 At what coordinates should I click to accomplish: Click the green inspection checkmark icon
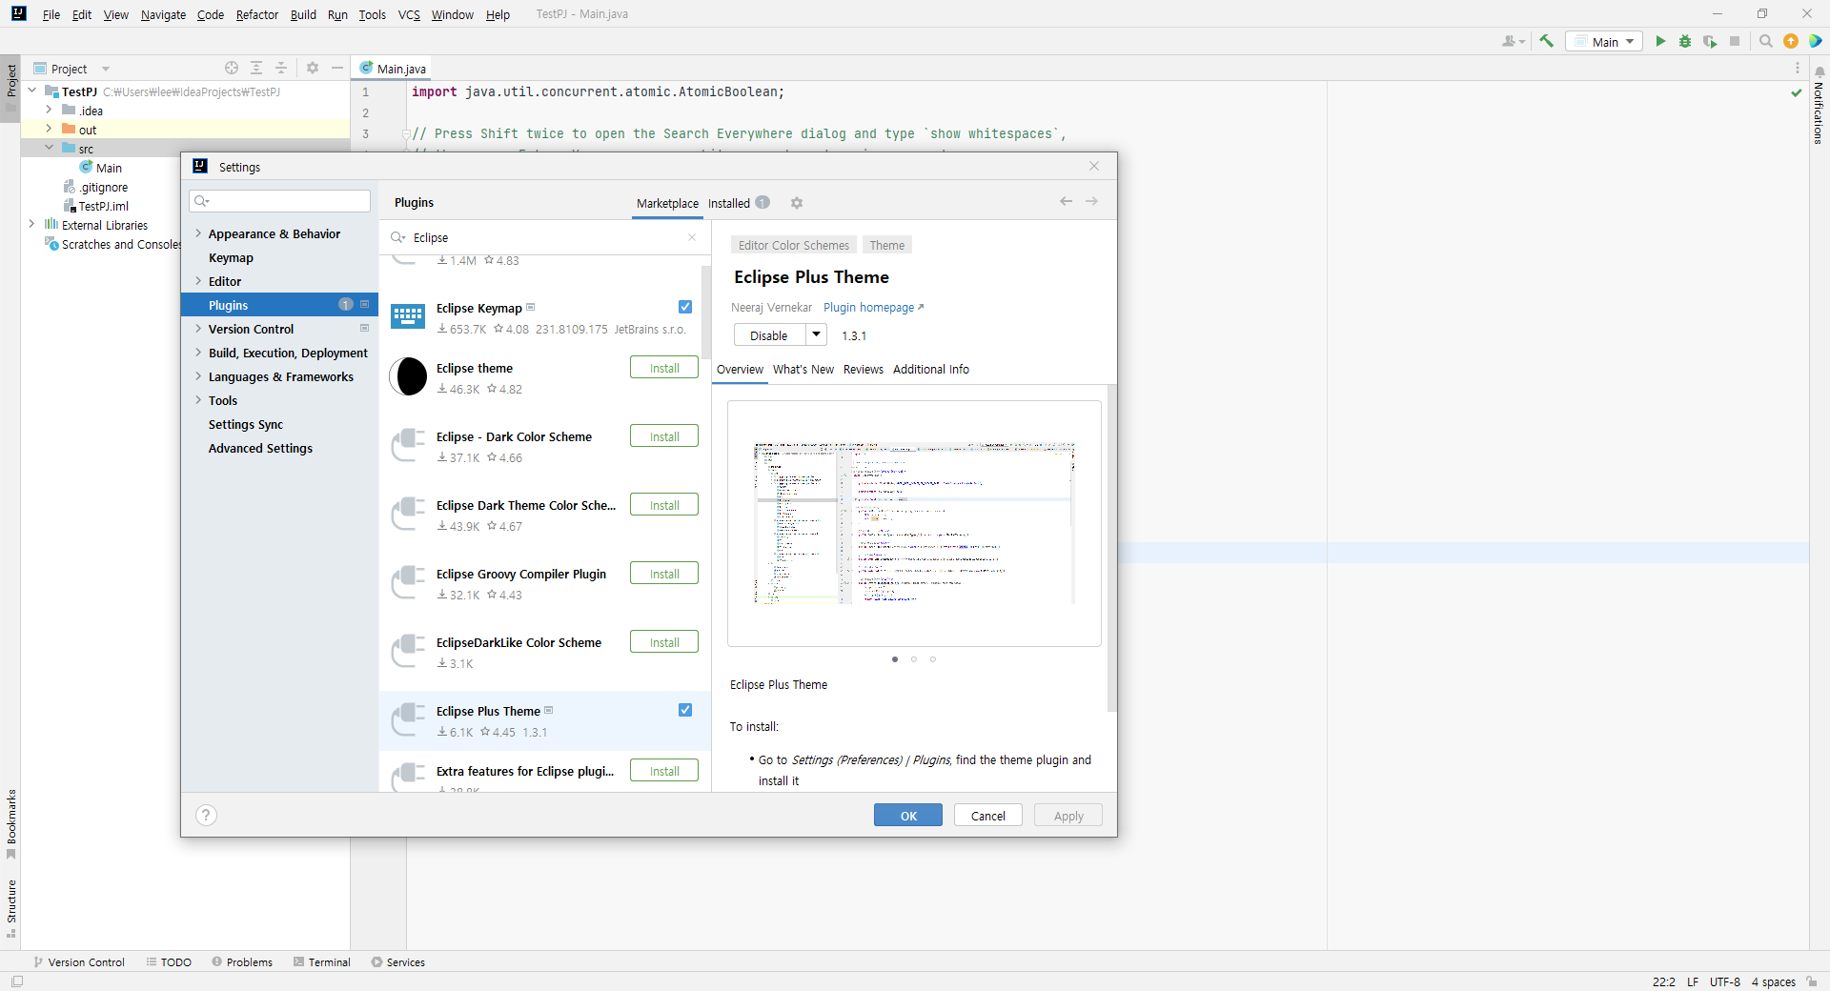click(x=1797, y=92)
